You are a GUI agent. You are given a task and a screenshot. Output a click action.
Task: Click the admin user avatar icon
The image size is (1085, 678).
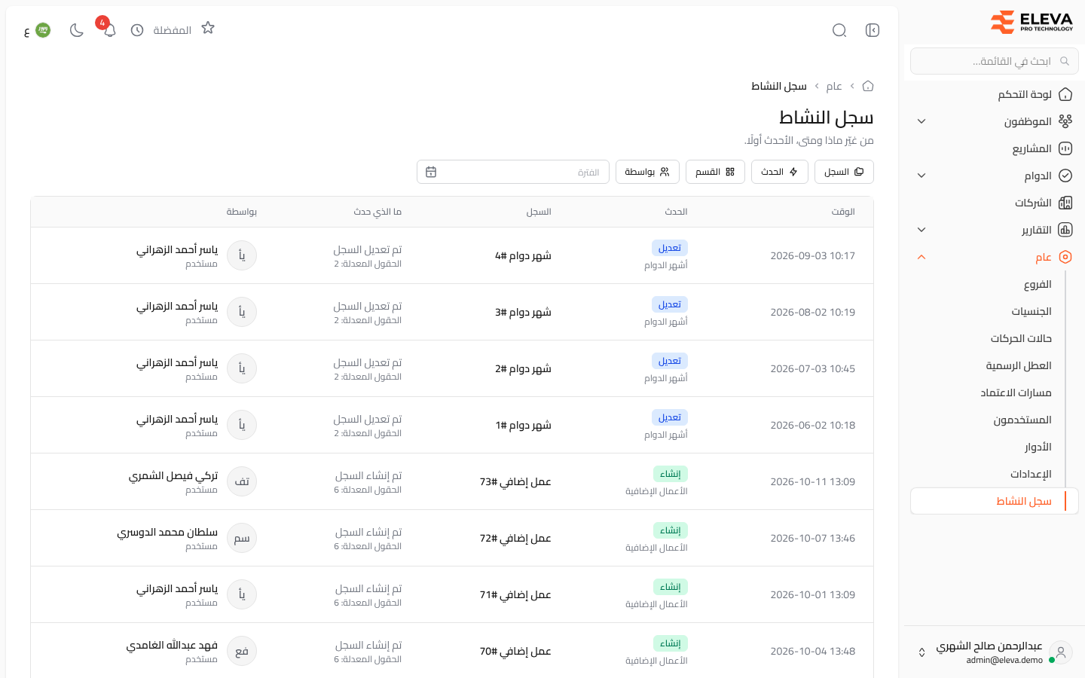[x=1061, y=652]
